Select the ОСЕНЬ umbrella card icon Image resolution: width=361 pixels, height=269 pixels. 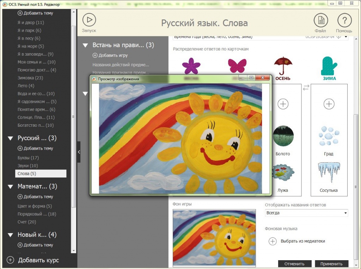click(283, 65)
